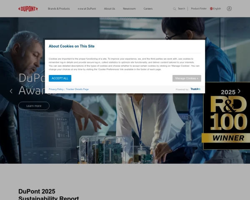Click the Search text in header
The height and width of the screenshot is (200, 250).
click(x=181, y=8)
